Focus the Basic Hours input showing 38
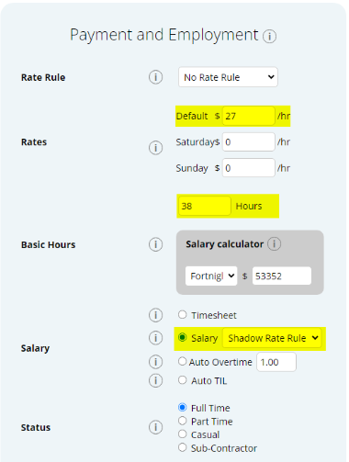 click(205, 206)
